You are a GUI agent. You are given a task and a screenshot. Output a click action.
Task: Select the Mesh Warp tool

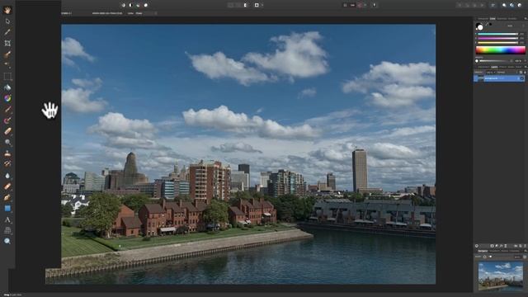pos(7,231)
